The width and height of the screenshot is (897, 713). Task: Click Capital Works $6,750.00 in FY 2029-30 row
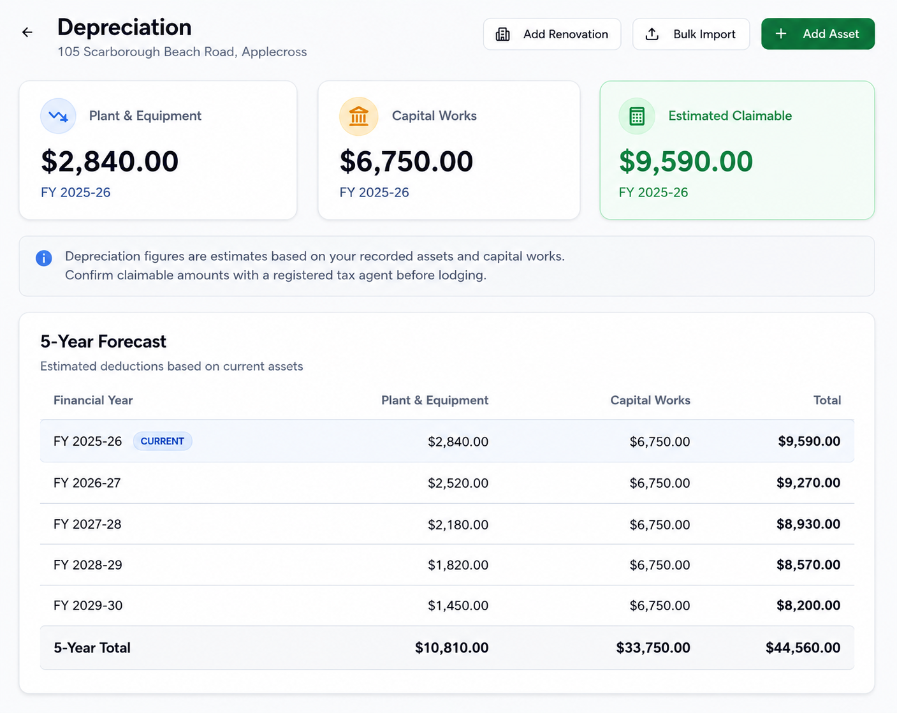coord(660,605)
